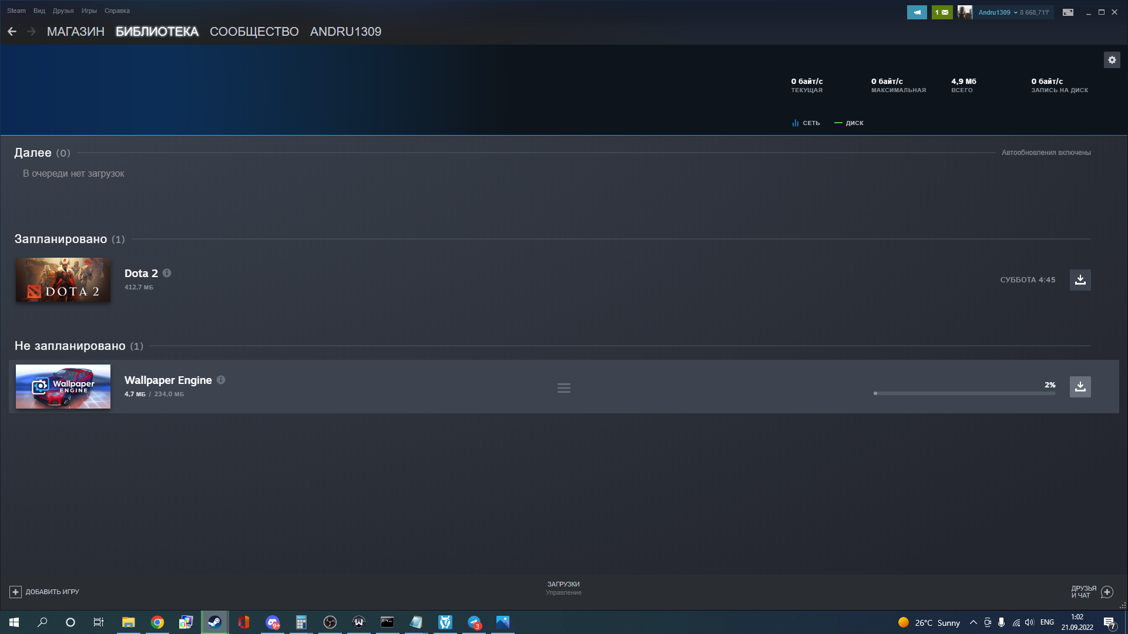Go to the БИБЛИОТЕКА tab
Viewport: 1128px width, 634px height.
click(x=157, y=32)
